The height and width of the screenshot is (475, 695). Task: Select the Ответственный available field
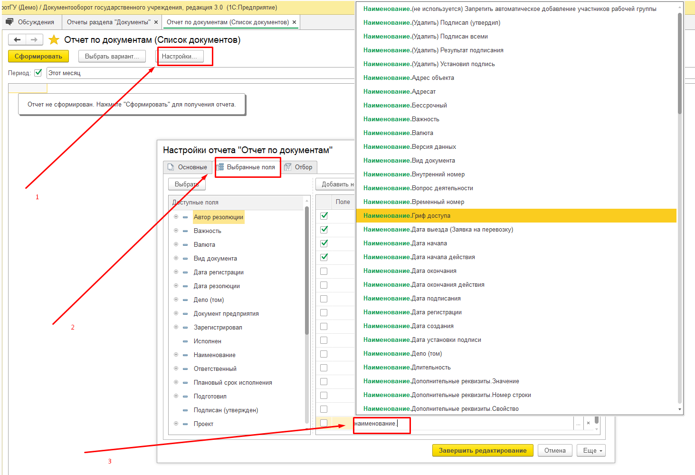(x=215, y=368)
